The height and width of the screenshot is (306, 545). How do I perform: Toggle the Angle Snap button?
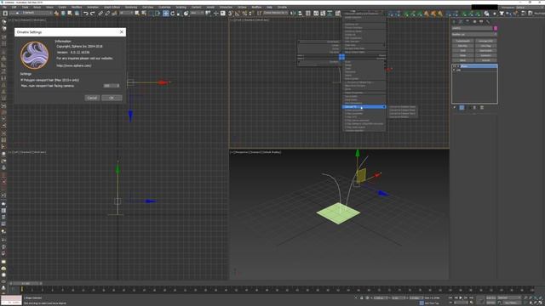click(238, 14)
